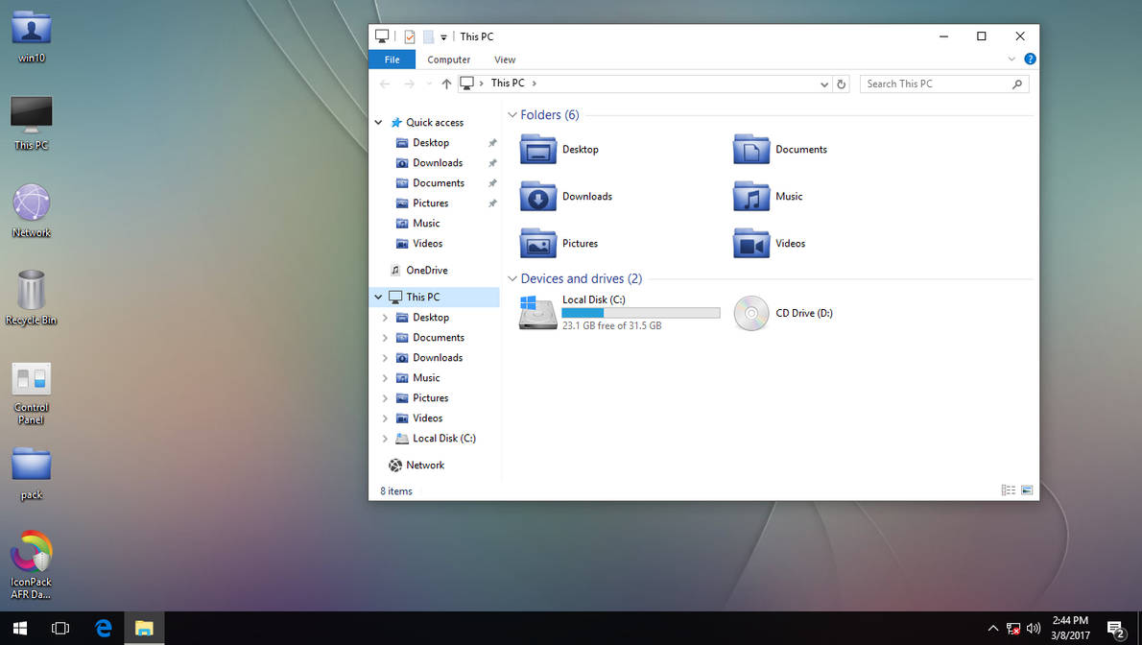Screen dimensions: 1142x645
Task: Collapse the Folders (6) group
Action: point(512,115)
